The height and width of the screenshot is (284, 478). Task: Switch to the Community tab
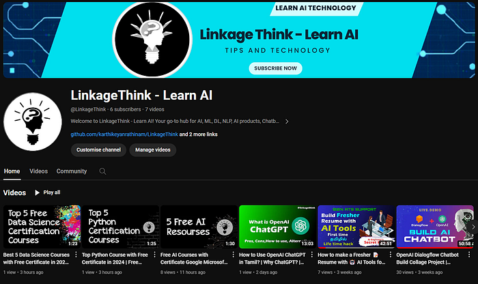point(72,171)
